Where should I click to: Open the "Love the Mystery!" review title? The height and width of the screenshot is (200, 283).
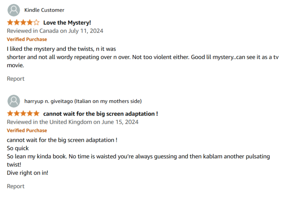pyautogui.click(x=67, y=23)
